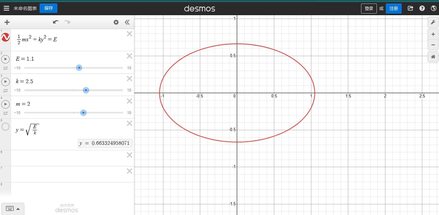Zoom out of the graph

(x=433, y=45)
